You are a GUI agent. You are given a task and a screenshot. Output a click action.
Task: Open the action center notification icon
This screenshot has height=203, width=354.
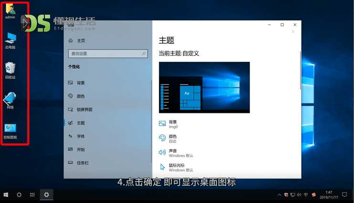click(x=344, y=194)
